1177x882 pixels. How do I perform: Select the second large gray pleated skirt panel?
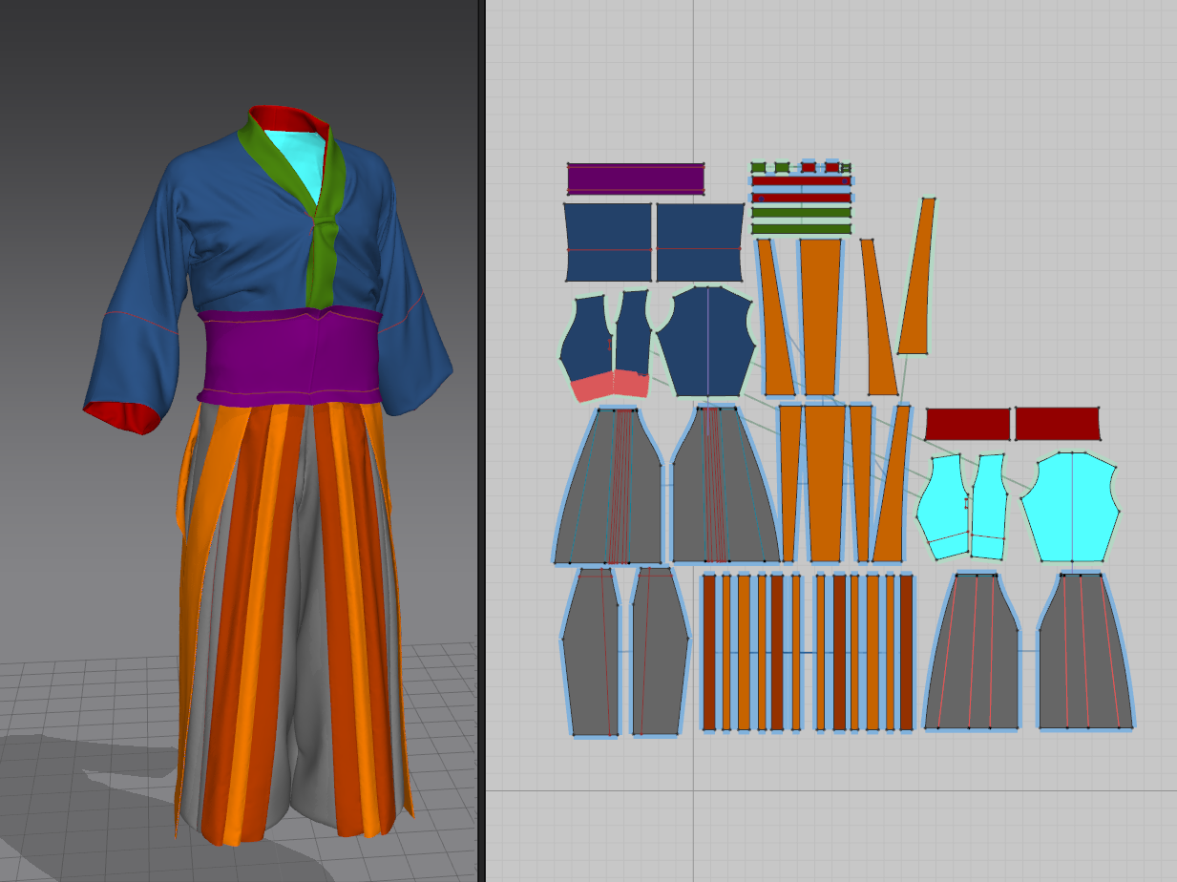(x=725, y=486)
